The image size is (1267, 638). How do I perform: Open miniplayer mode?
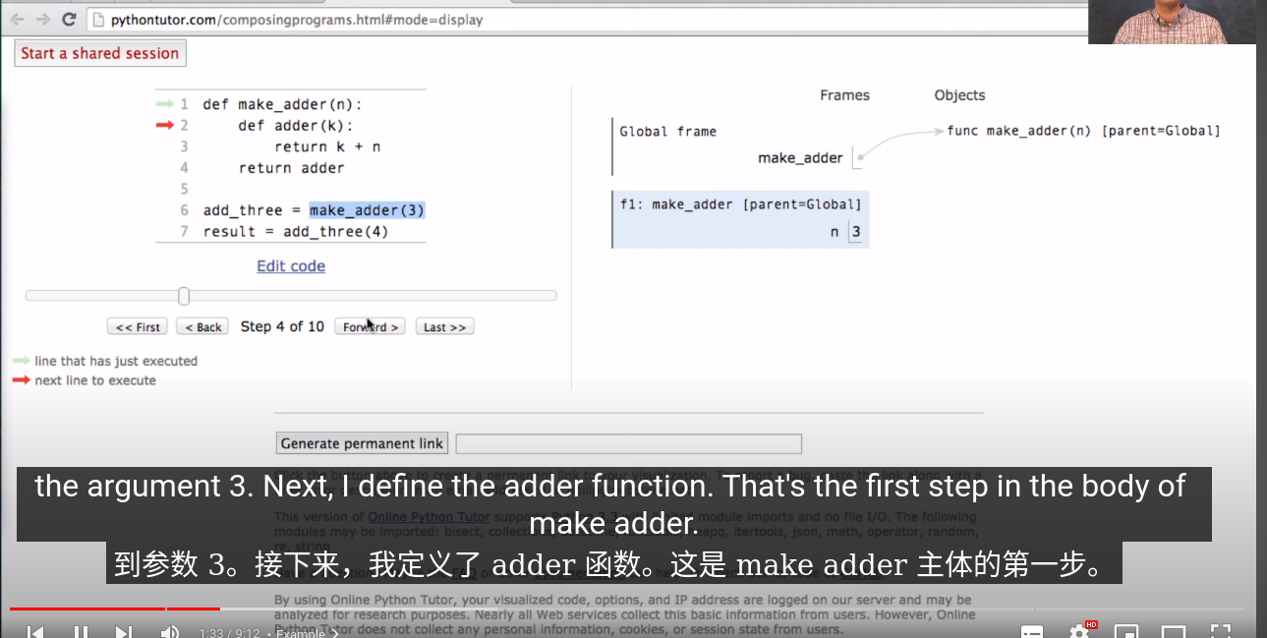pos(1126,632)
